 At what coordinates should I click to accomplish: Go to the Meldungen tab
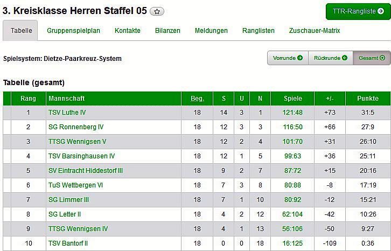click(x=211, y=31)
